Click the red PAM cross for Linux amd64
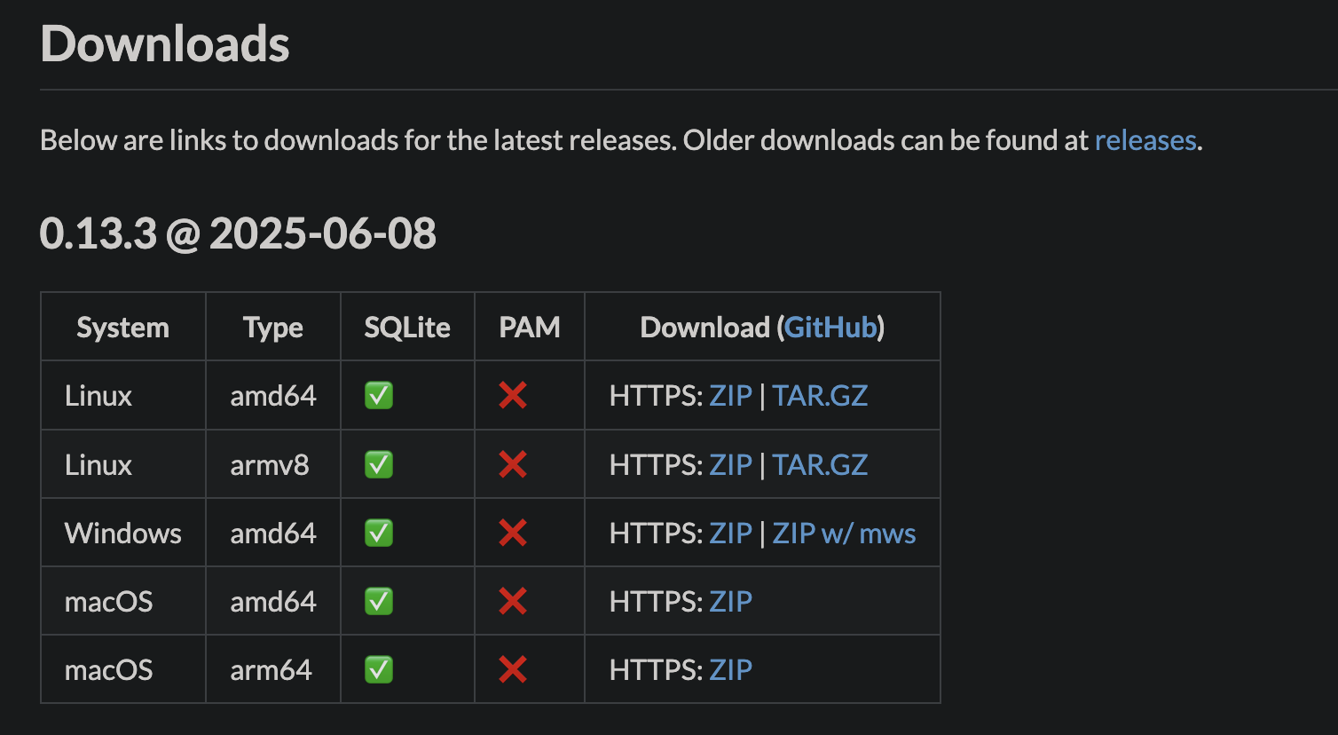 click(513, 396)
